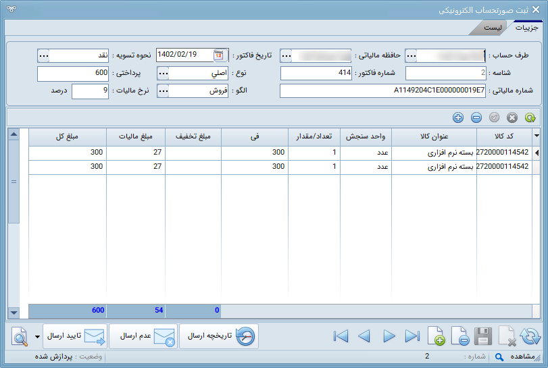Click the تاریخچه ارسال button

pyautogui.click(x=219, y=336)
